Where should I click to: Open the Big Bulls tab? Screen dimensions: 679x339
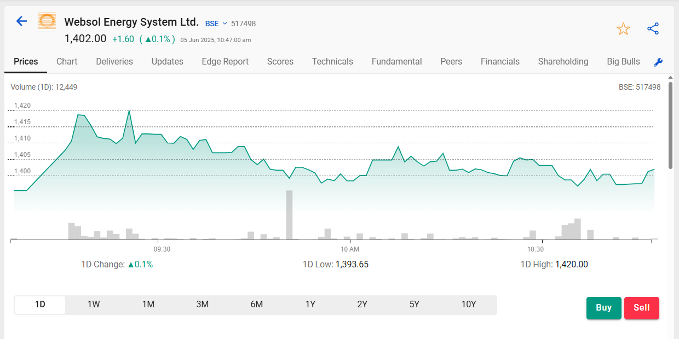[623, 62]
